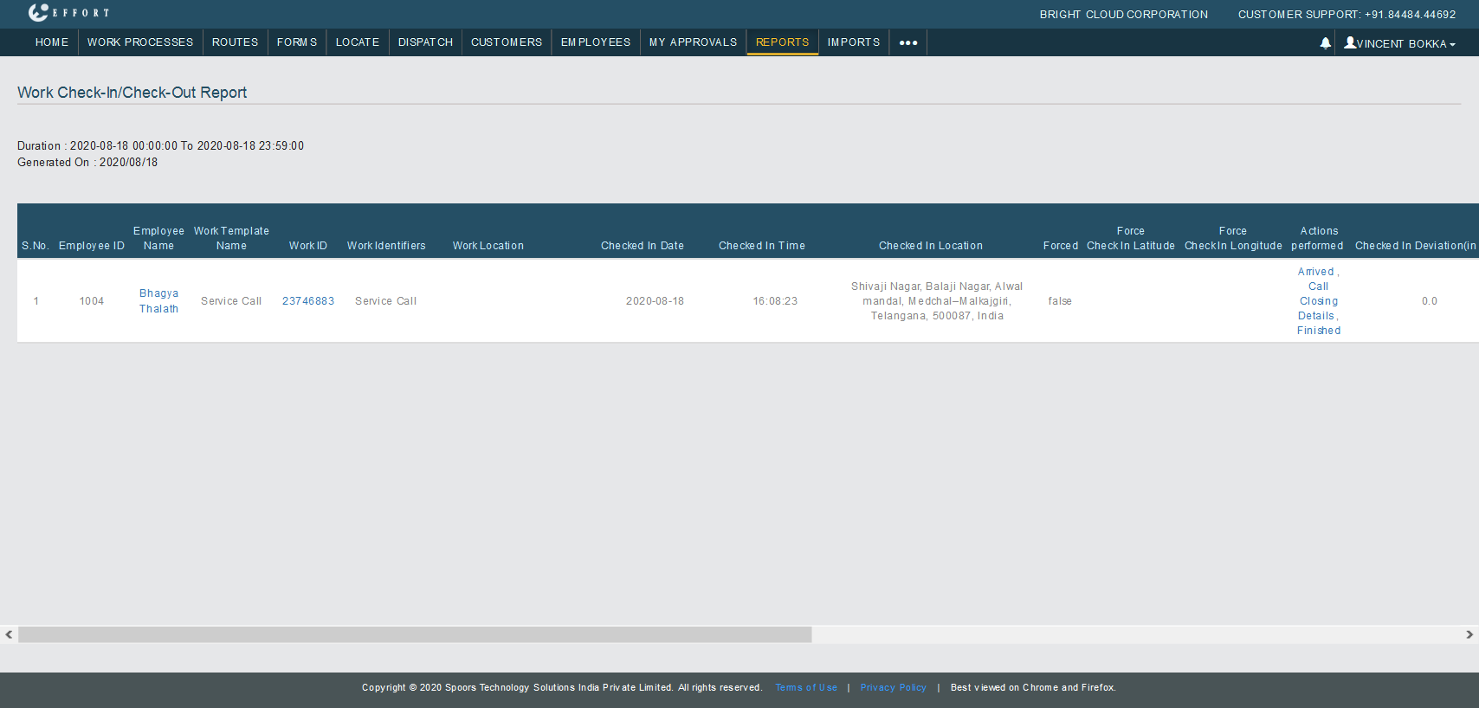Click the Arrived action link

(1315, 272)
